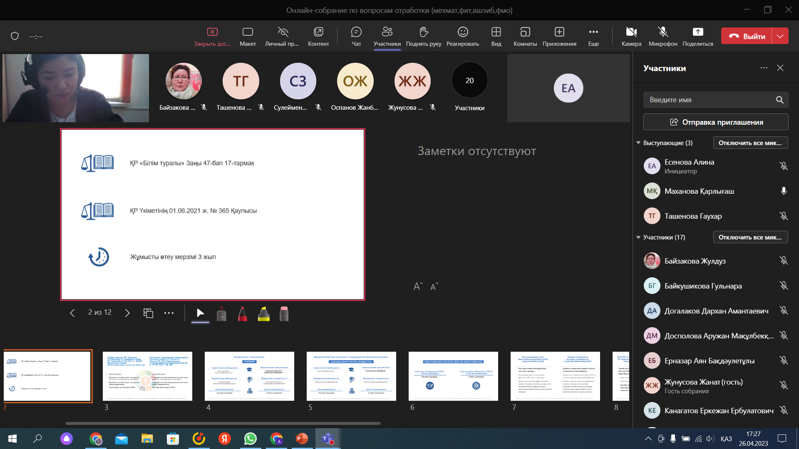Toggle Есенова Алина's microphone icon
The image size is (799, 449).
point(784,166)
